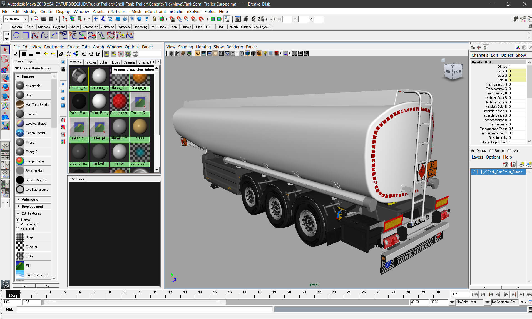The width and height of the screenshot is (532, 319).
Task: Choose the Anim layer radio button
Action: [x=509, y=150]
